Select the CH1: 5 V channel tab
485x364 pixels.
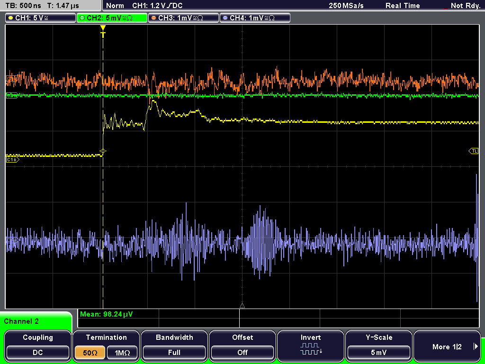coord(41,18)
